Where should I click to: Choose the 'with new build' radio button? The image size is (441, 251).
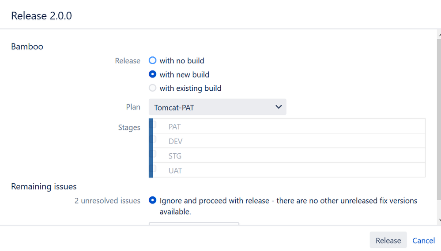[152, 74]
